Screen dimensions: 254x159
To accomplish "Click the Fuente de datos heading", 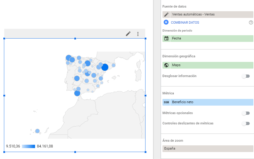I will click(174, 6).
